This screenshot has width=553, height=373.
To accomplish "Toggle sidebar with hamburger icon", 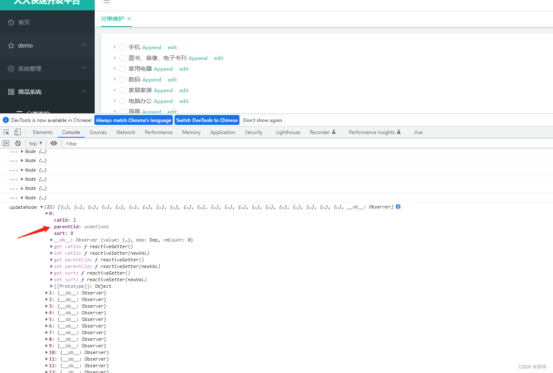I will pos(107,1).
